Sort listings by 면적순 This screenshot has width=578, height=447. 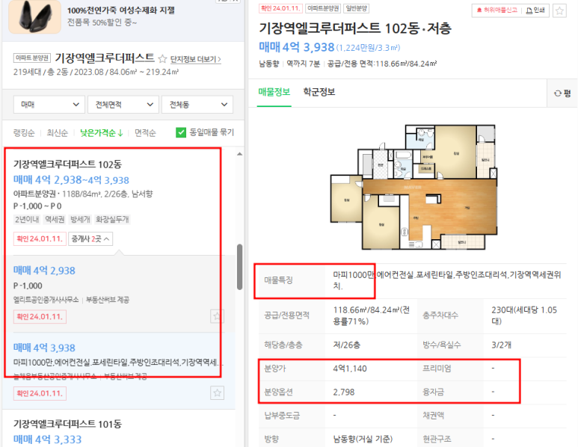(145, 132)
